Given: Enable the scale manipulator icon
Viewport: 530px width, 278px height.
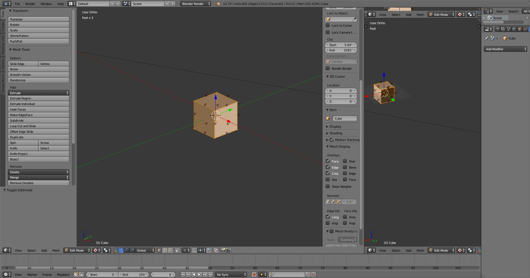Looking at the screenshot, I should coord(132,250).
